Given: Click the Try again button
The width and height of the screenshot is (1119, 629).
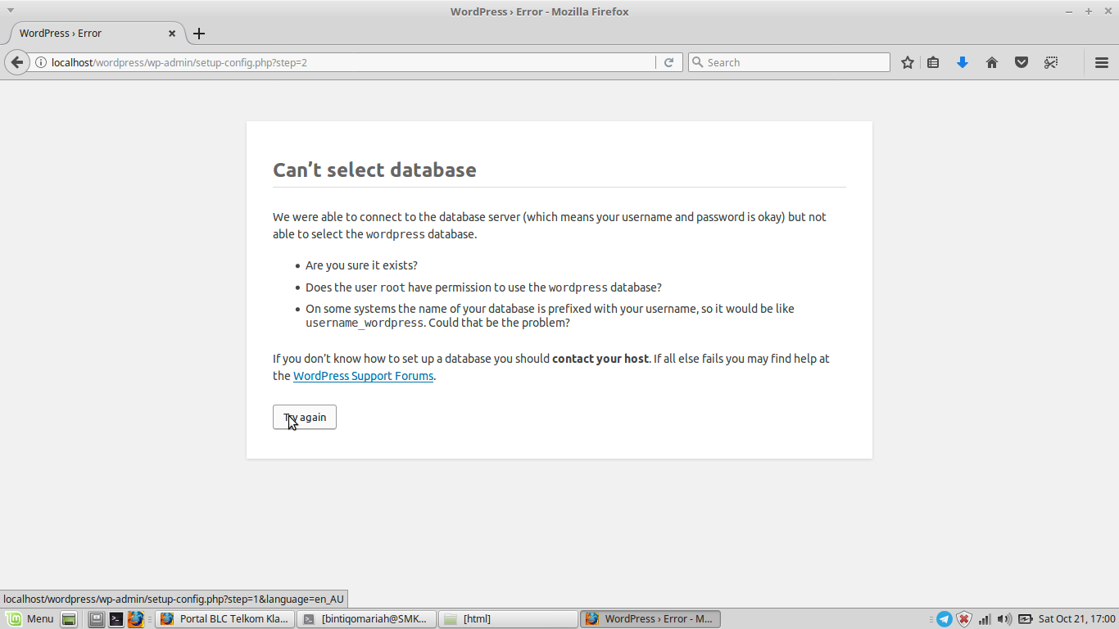Looking at the screenshot, I should pos(305,417).
